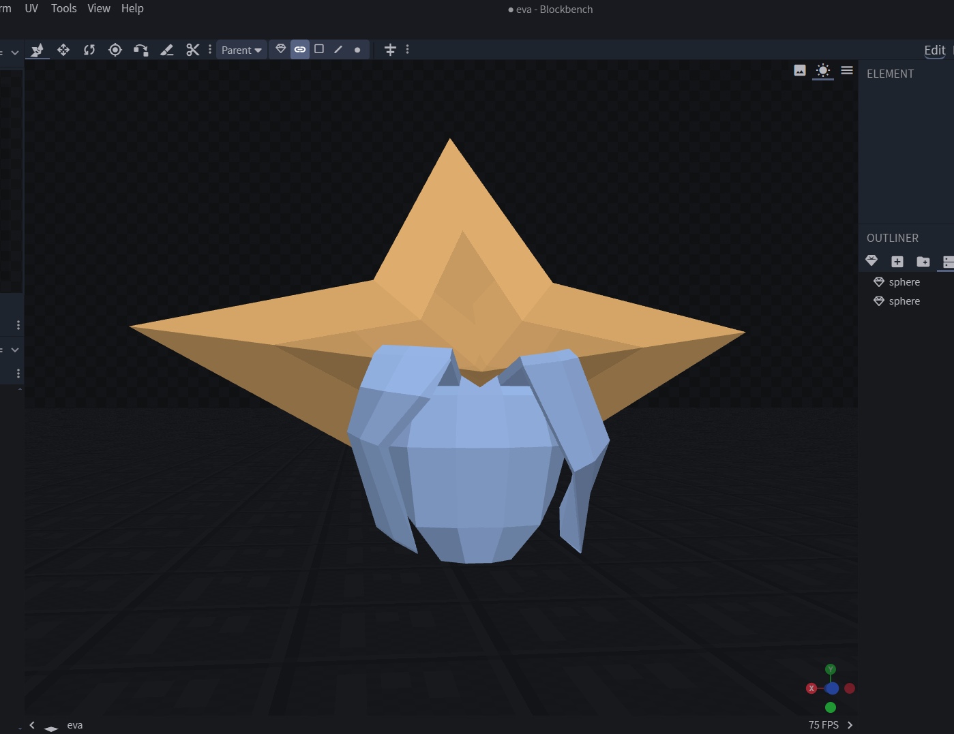Click the dark red negative-X gizmo ball
954x734 pixels.
point(850,688)
